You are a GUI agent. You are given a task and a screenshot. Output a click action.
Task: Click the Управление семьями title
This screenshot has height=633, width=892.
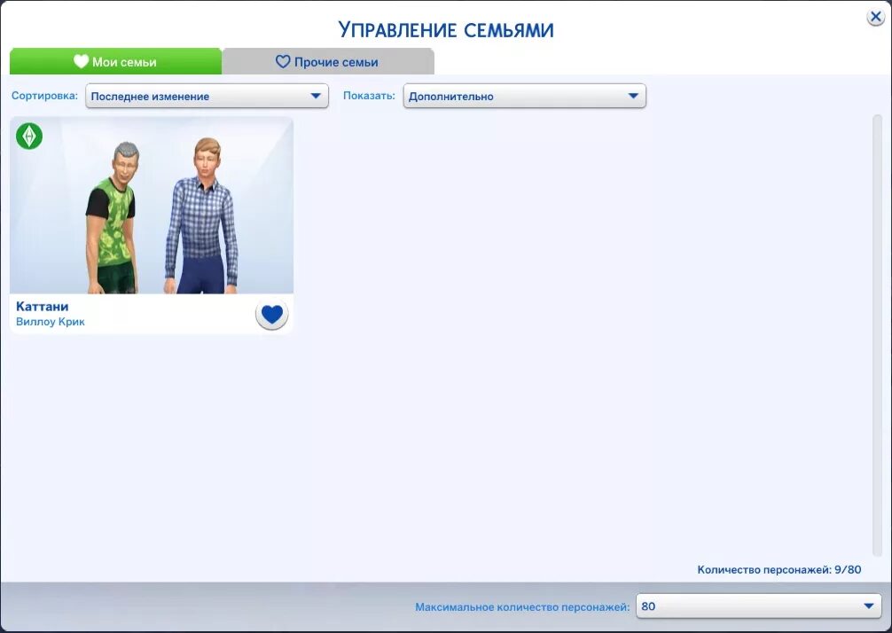coord(446,29)
